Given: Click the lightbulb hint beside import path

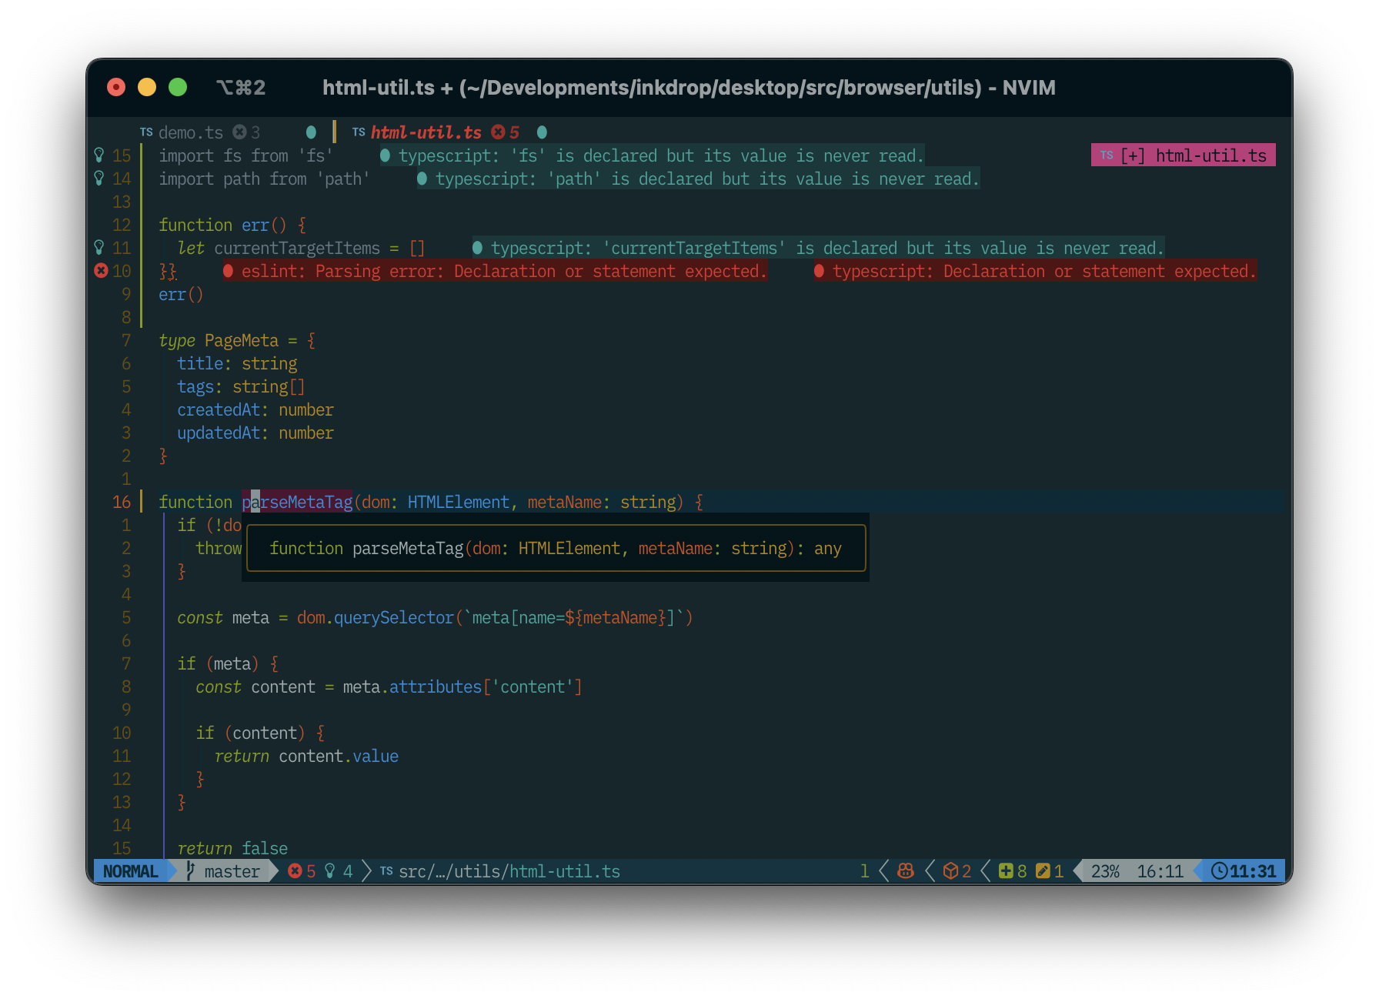Looking at the screenshot, I should 99,179.
